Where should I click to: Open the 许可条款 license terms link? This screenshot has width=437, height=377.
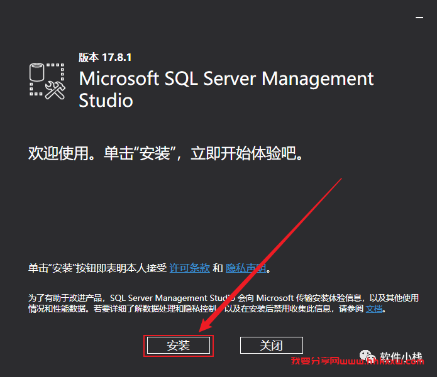click(x=189, y=268)
